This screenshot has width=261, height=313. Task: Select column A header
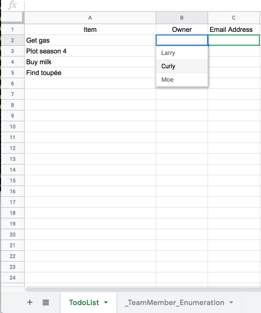click(x=90, y=18)
